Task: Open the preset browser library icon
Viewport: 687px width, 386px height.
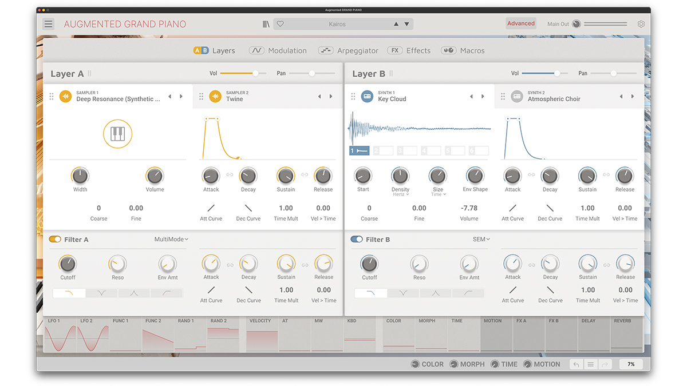Action: [x=266, y=24]
